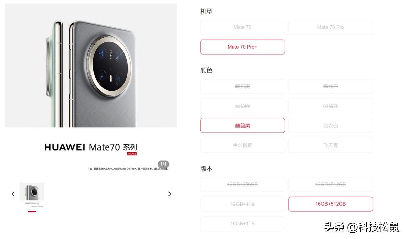Select the 16GB+512GB storage version
The height and width of the screenshot is (239, 406).
click(331, 204)
